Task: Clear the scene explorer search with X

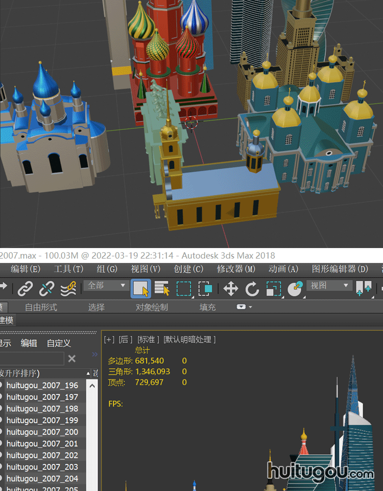Action: click(72, 359)
